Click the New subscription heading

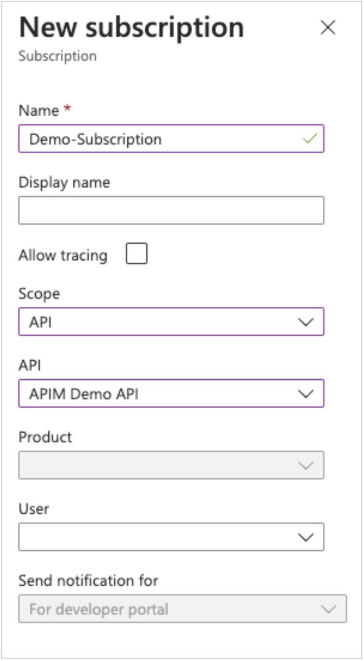click(131, 28)
